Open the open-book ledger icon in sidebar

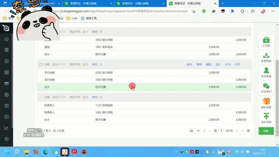pos(7,117)
